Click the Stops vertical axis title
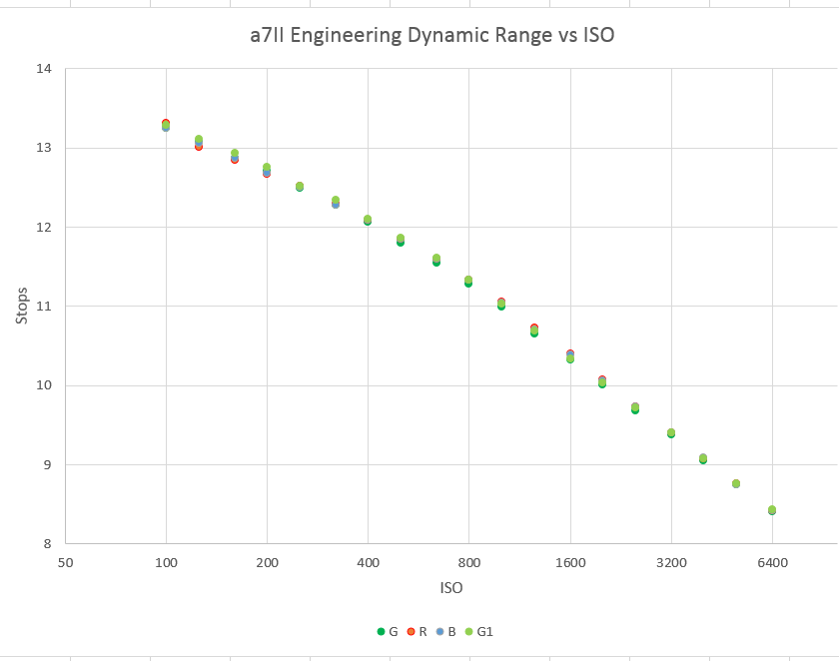 (21, 306)
